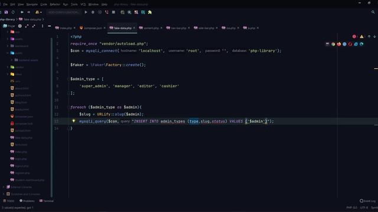Open the Problems tool window

point(27,201)
